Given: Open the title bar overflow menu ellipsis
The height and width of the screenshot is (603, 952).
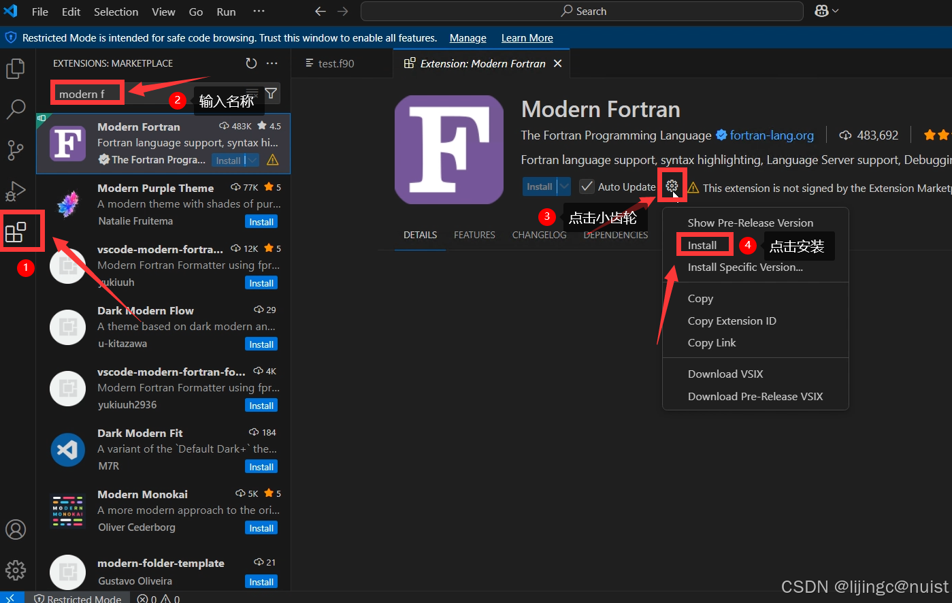Looking at the screenshot, I should (259, 12).
